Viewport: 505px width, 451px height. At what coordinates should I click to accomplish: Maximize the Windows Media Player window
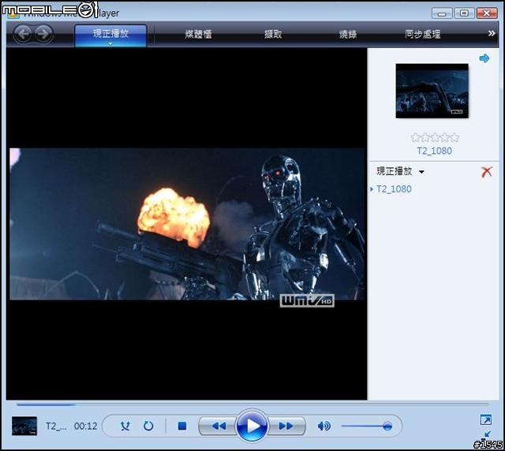point(464,13)
